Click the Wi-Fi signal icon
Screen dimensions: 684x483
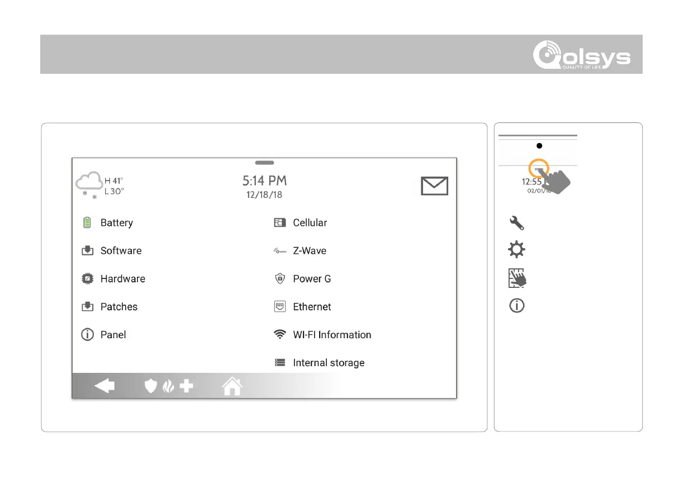pos(280,334)
